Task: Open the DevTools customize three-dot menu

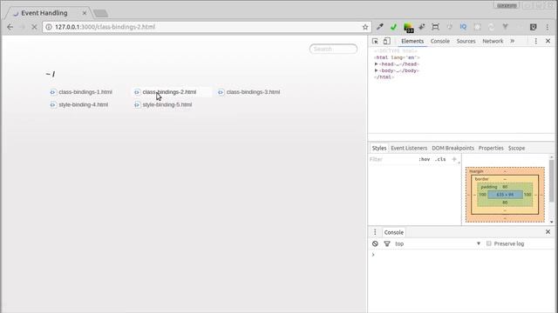Action: point(536,41)
